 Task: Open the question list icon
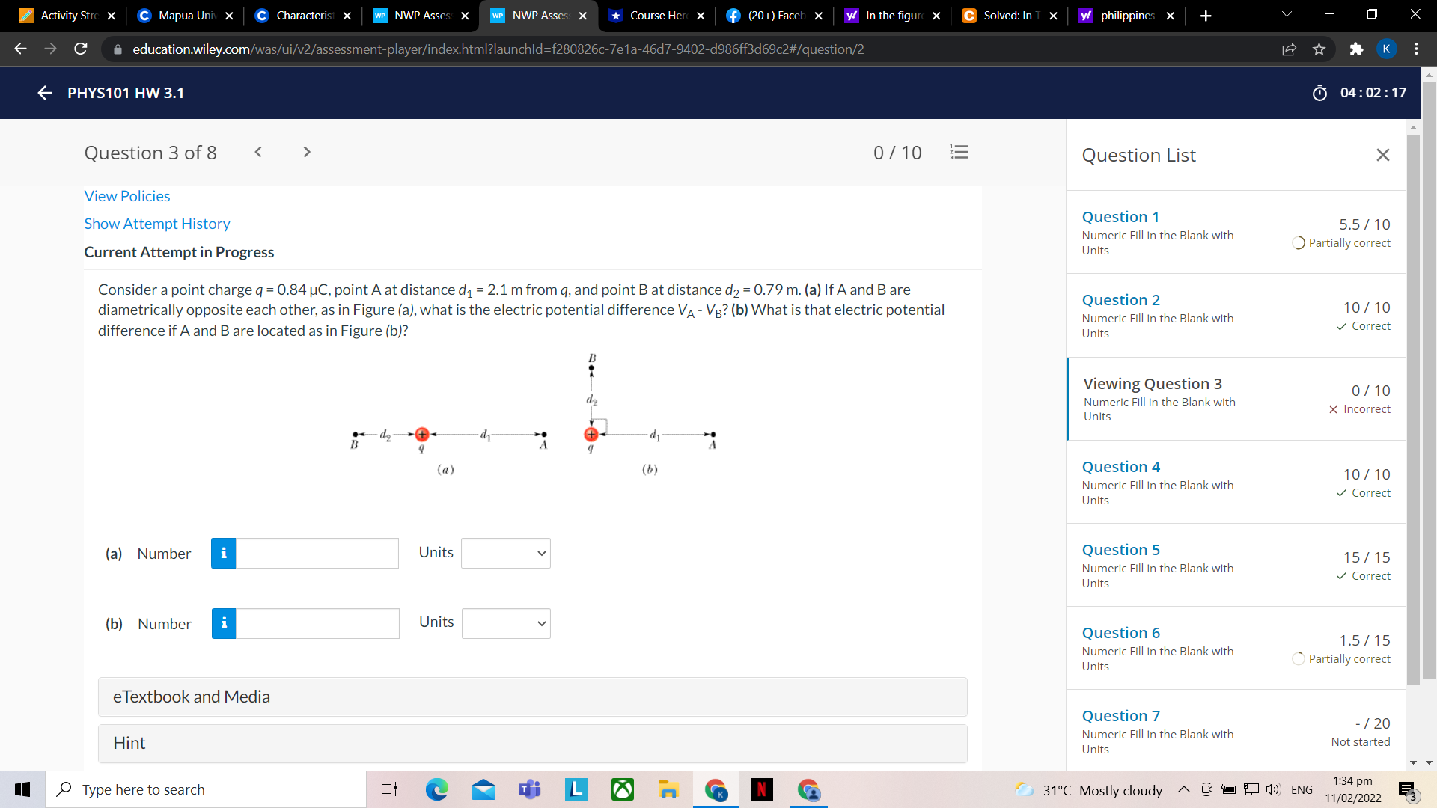pos(959,152)
